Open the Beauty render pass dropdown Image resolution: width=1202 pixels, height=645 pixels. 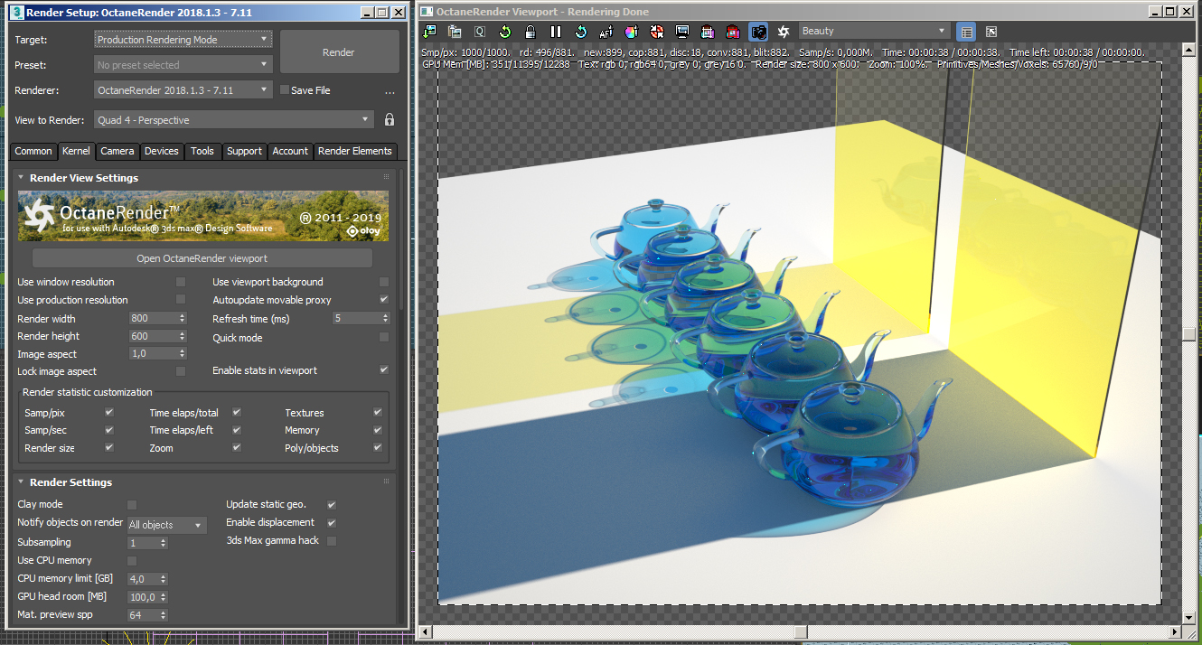point(874,32)
